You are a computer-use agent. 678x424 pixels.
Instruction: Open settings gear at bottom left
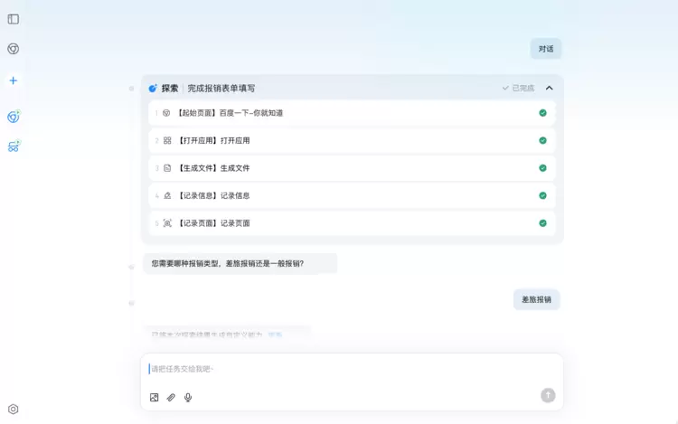(14, 409)
